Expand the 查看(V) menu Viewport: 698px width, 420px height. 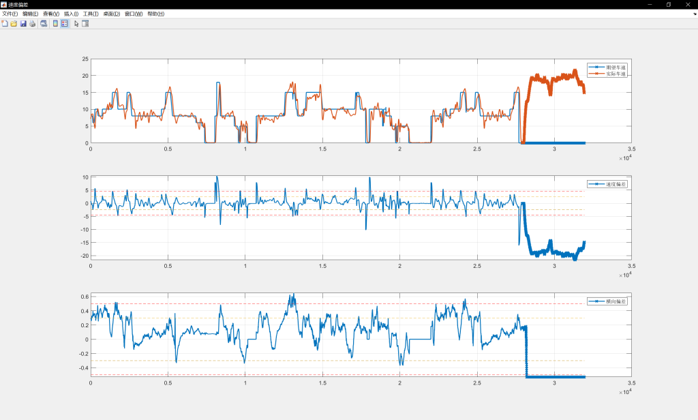(50, 14)
